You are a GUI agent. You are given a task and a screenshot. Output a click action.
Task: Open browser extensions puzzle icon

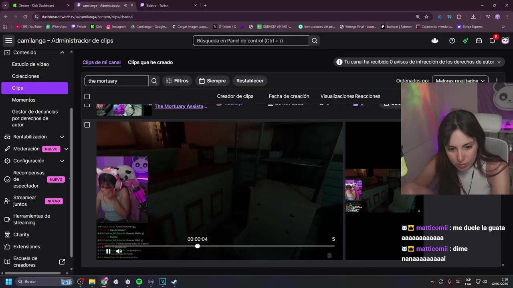click(459, 17)
